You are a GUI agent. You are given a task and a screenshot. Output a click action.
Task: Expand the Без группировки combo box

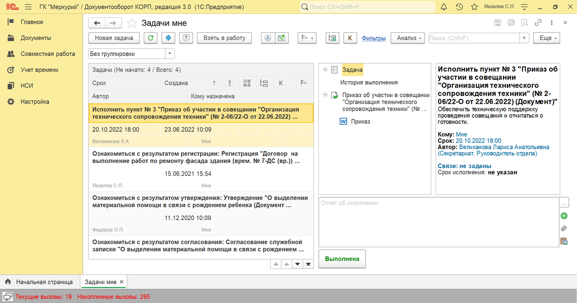pyautogui.click(x=170, y=54)
